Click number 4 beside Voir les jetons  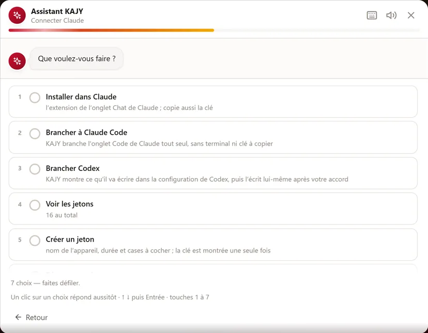(20, 204)
